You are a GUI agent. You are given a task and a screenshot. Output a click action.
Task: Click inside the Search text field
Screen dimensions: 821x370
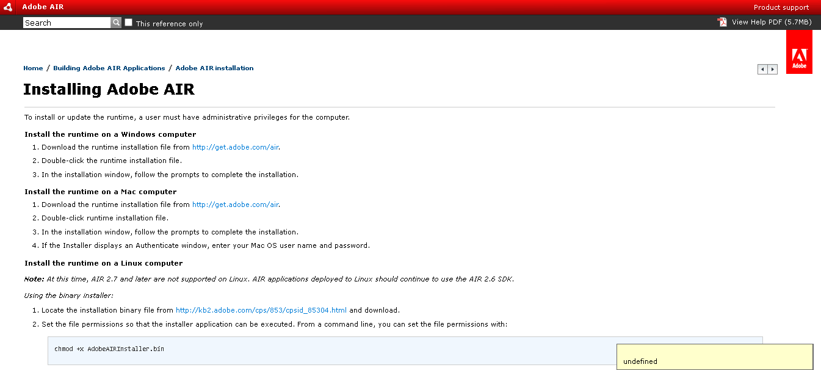[67, 23]
